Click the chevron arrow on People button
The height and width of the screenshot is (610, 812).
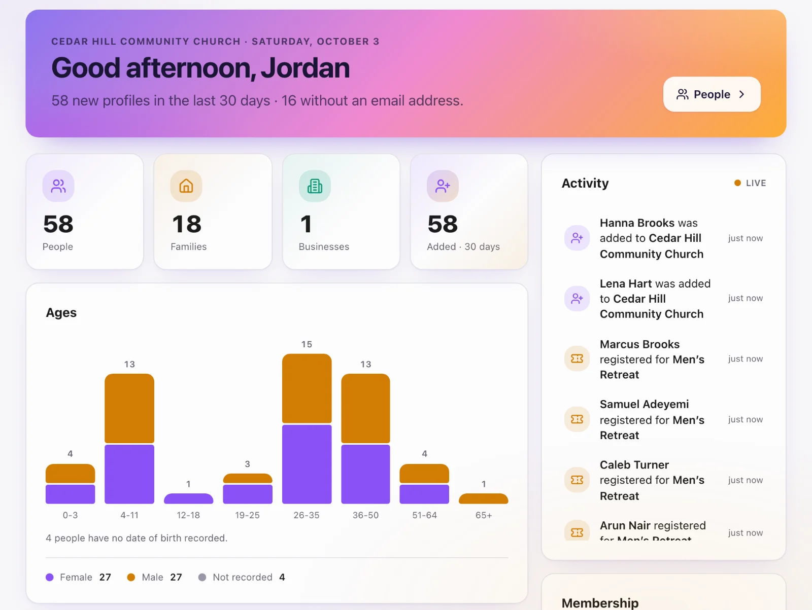pos(742,94)
